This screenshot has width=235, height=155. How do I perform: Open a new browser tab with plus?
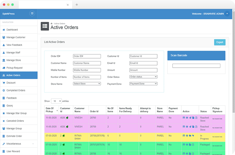tap(77, 5)
